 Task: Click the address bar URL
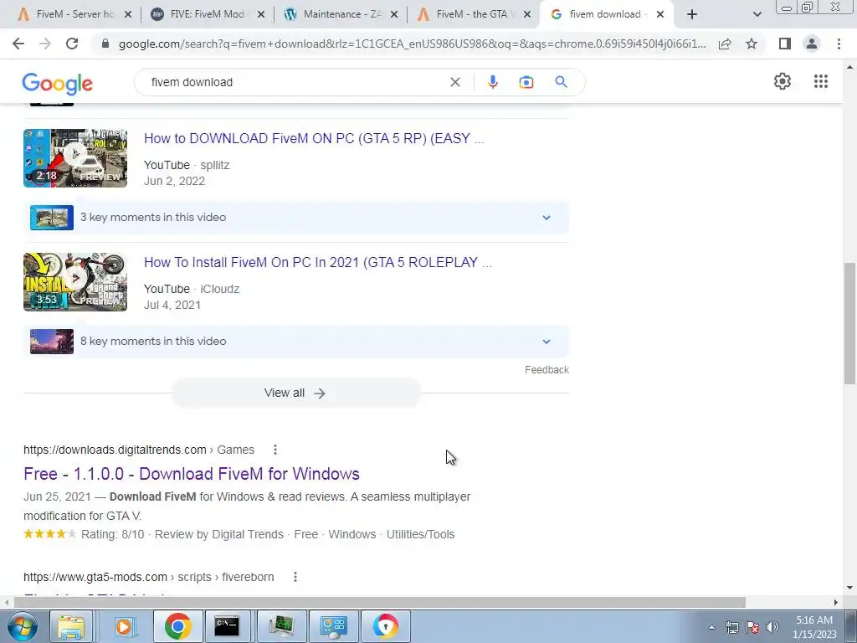tap(412, 44)
